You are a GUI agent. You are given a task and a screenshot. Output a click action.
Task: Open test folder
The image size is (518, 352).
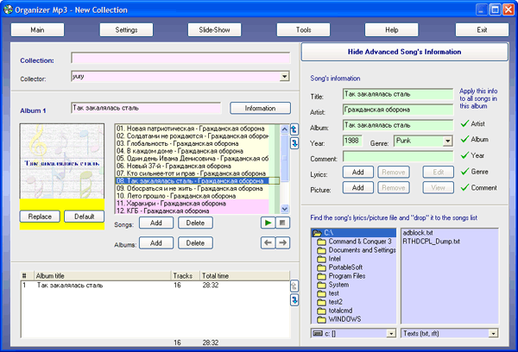tap(328, 293)
